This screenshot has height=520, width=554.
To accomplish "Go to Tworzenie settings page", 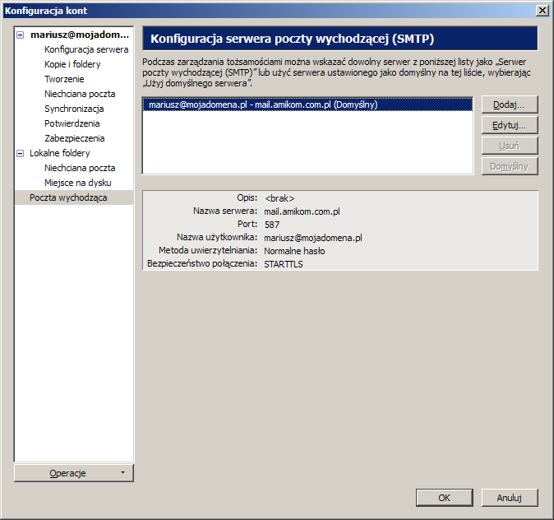I will 64,79.
